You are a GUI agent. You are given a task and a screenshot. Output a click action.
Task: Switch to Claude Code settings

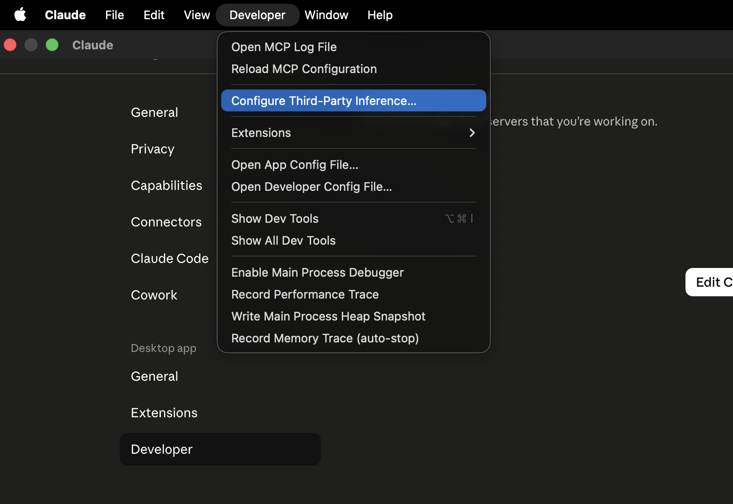tap(170, 258)
